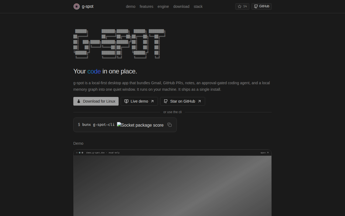Open the demo nav link
Screen dimensions: 345x216
(131, 6)
